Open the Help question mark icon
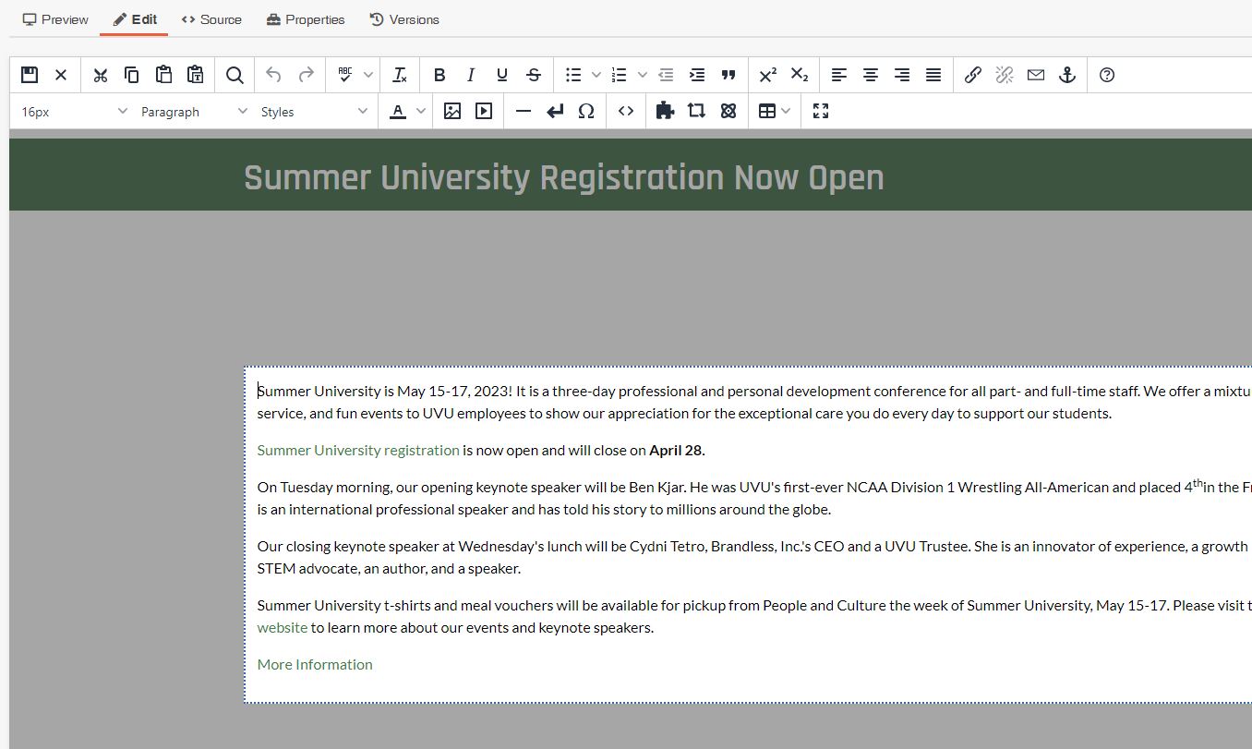 1107,75
